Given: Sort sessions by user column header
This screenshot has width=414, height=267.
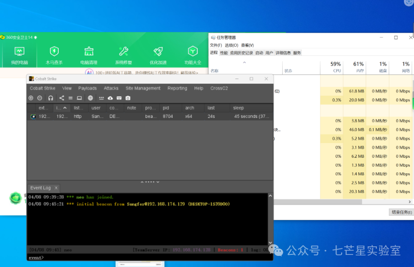Looking at the screenshot, I should tap(96, 108).
